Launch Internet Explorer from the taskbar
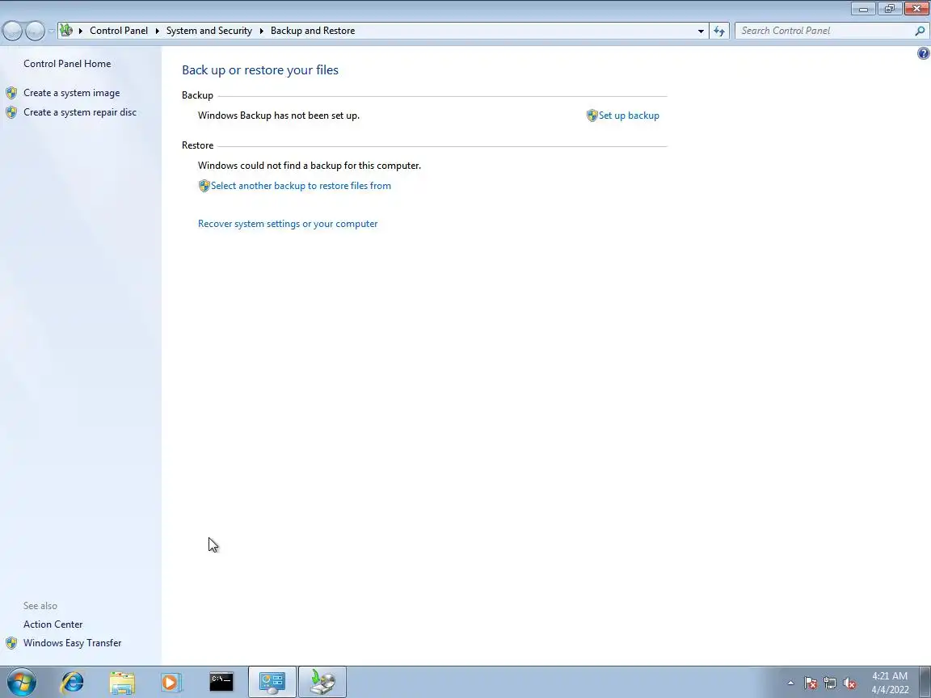Image resolution: width=931 pixels, height=698 pixels. (x=73, y=682)
